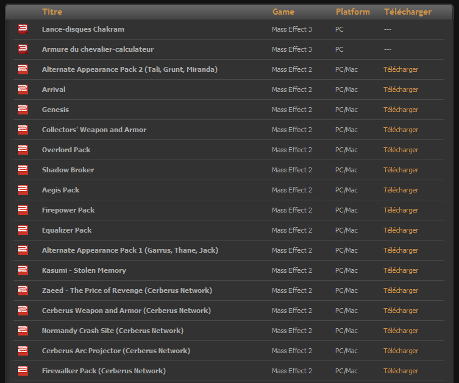Select the title Alternate Appearance Pack 2 (Tali, Grunt, Miranda)
The height and width of the screenshot is (383, 459).
click(x=130, y=69)
